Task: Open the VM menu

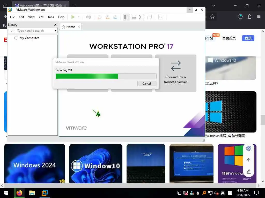Action: click(x=41, y=17)
